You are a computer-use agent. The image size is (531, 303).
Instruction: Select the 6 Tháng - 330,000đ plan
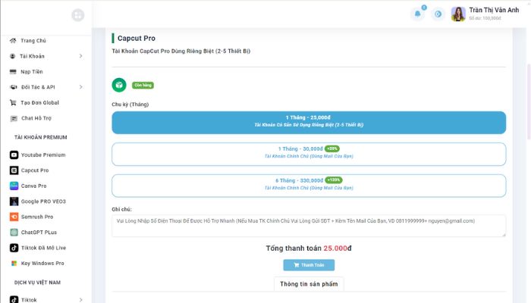309,186
